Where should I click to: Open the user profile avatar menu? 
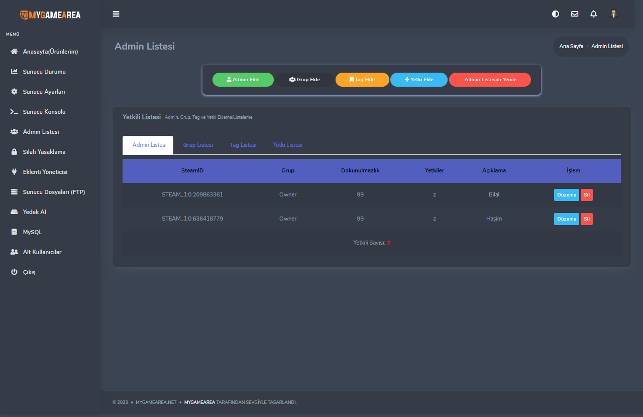pos(613,14)
